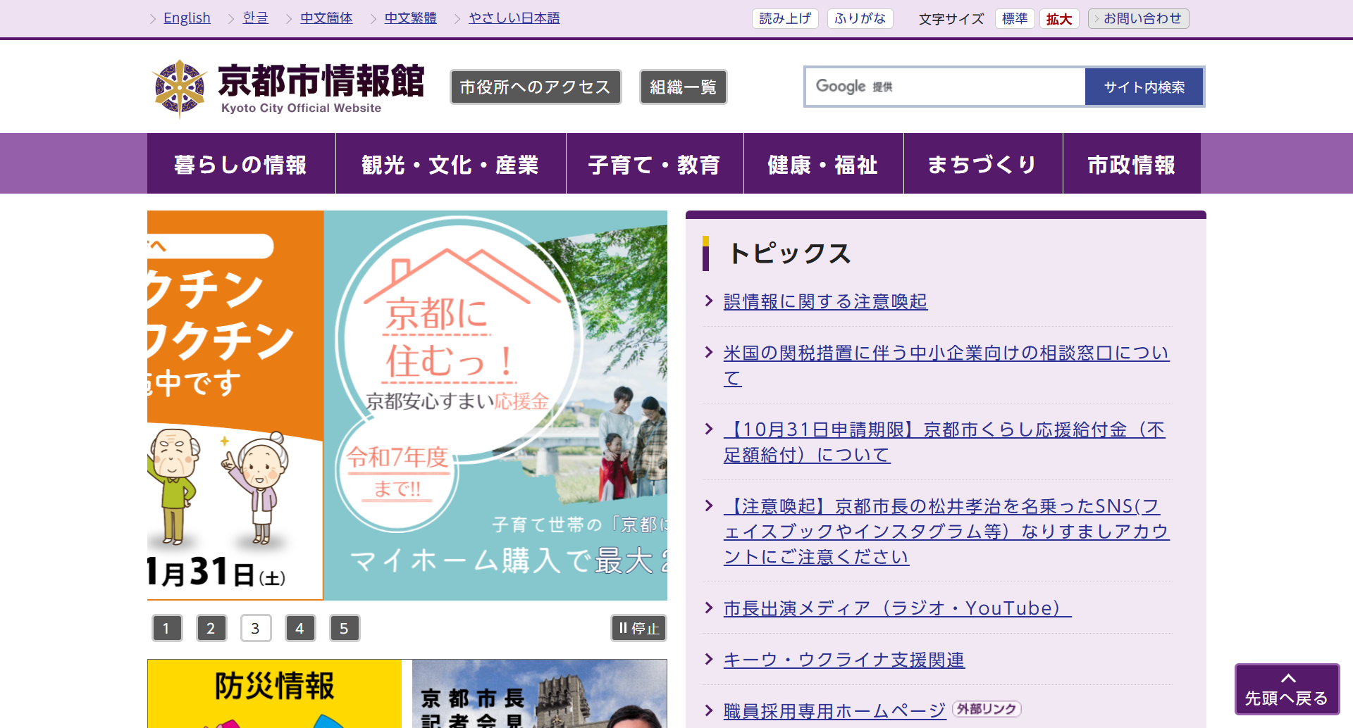Open the 防災情報 yellow banner
The width and height of the screenshot is (1353, 728).
[x=274, y=693]
